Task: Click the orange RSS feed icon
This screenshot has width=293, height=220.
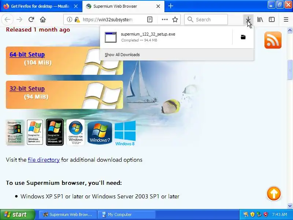Action: tap(273, 40)
